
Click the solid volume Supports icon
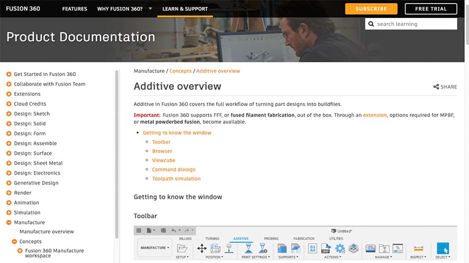coord(282,248)
